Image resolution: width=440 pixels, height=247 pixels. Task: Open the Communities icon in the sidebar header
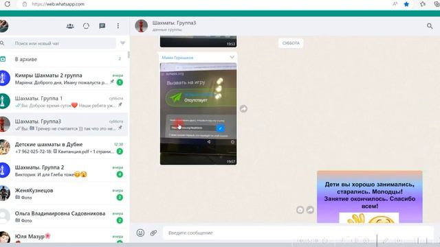(70, 26)
